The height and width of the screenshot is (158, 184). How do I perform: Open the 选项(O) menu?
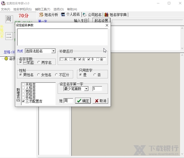coord(59,9)
